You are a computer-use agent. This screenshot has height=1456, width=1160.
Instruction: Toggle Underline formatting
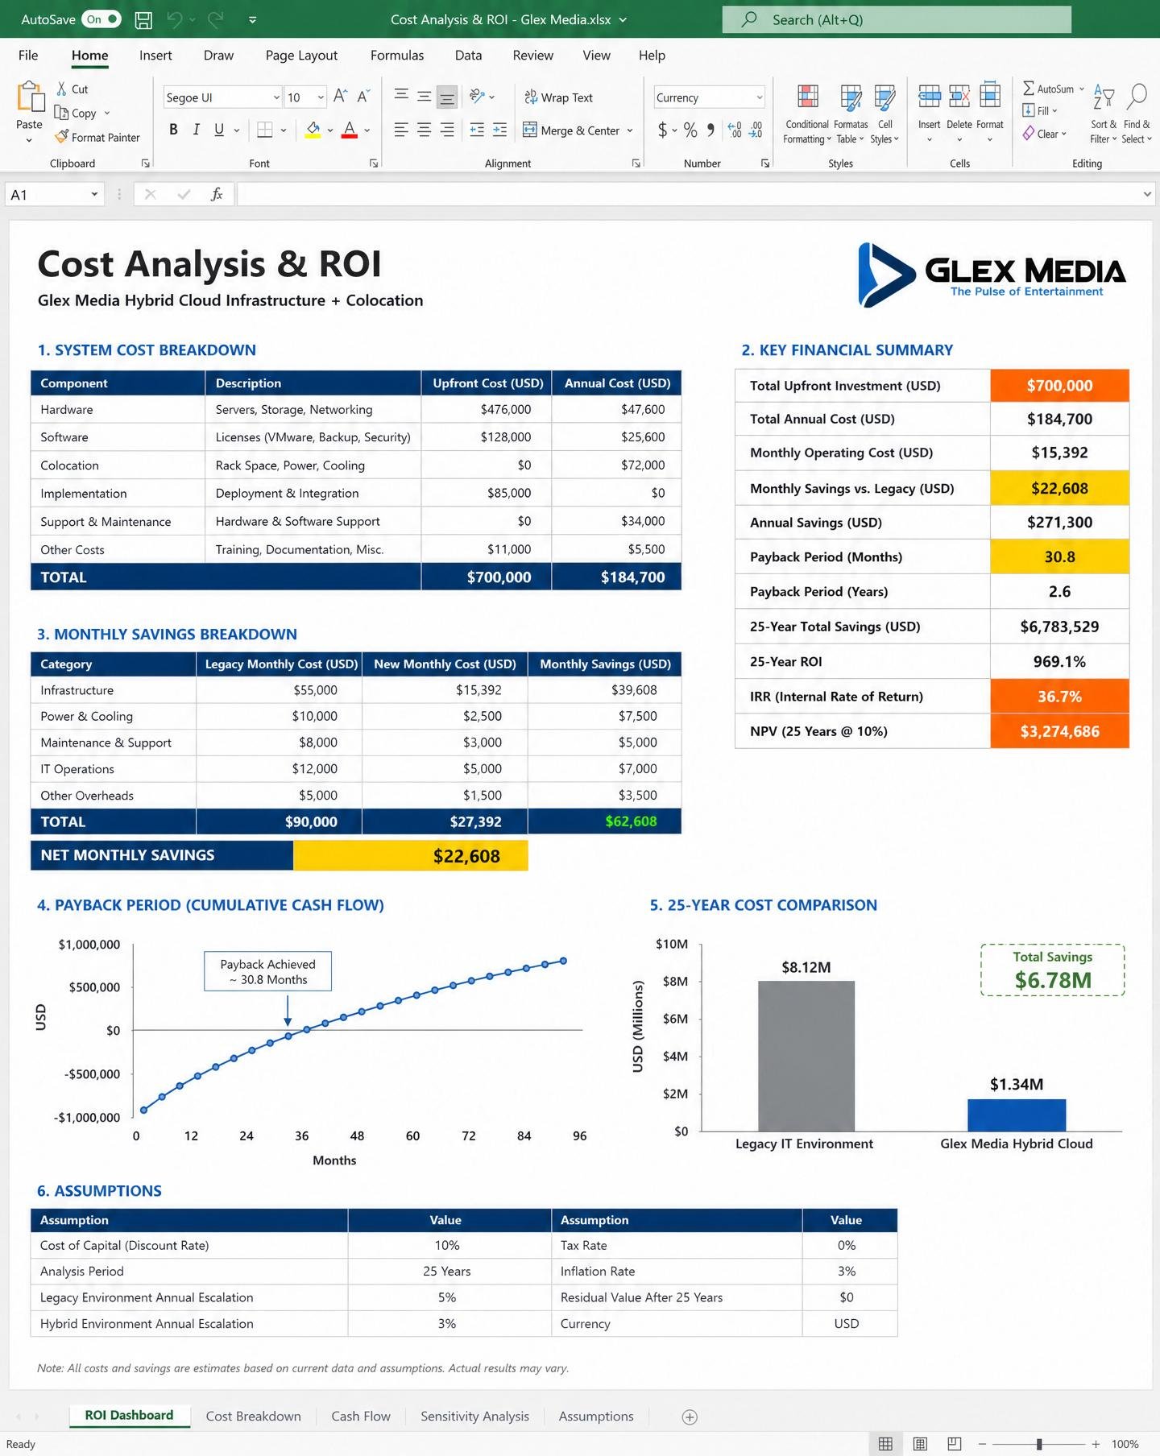tap(219, 130)
